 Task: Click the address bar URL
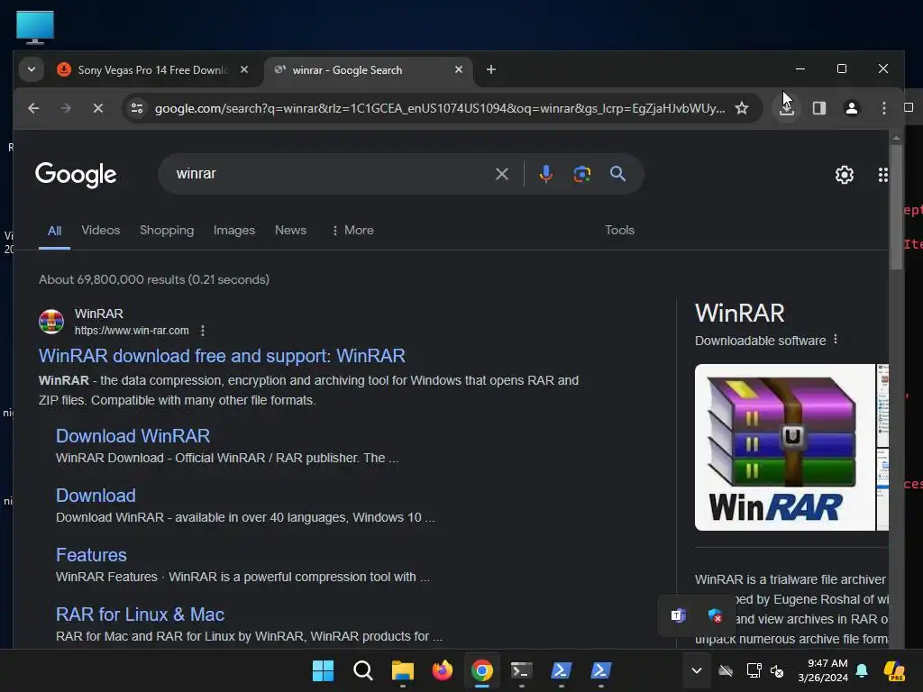click(439, 108)
